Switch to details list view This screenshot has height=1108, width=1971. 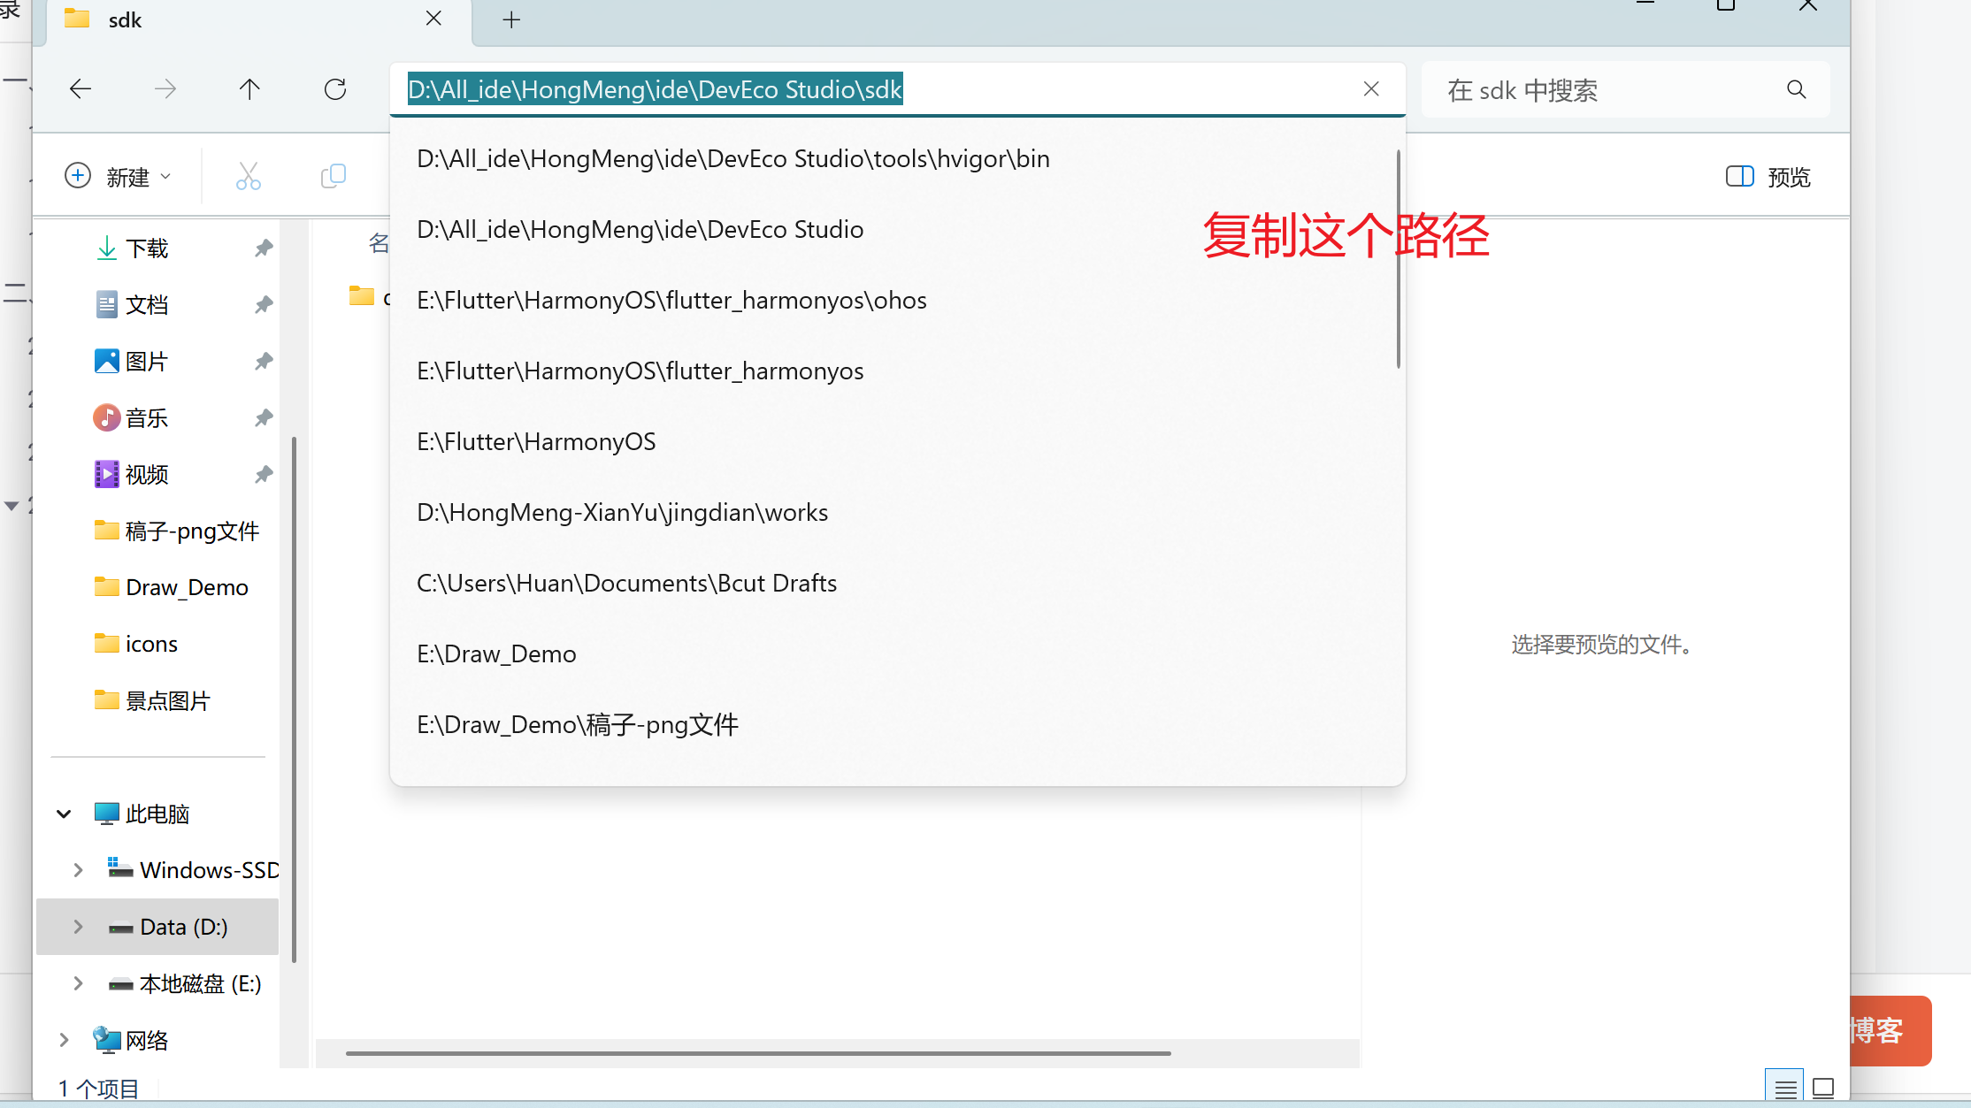(x=1784, y=1089)
